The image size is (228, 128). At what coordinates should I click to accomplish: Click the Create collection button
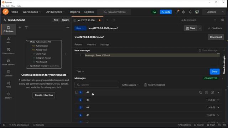[x=44, y=95]
